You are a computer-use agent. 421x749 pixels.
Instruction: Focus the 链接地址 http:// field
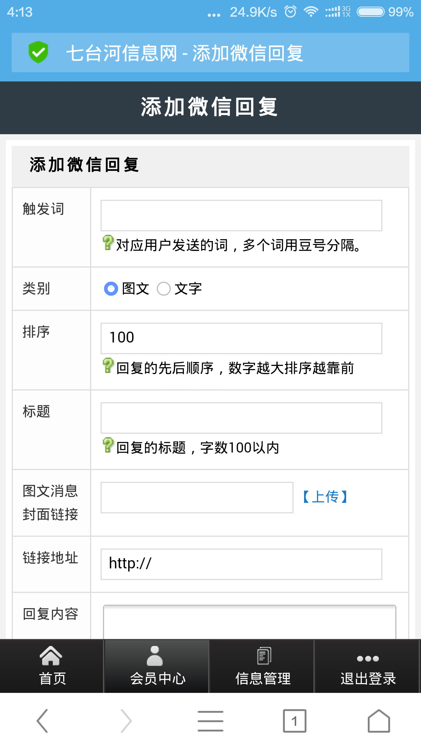241,564
